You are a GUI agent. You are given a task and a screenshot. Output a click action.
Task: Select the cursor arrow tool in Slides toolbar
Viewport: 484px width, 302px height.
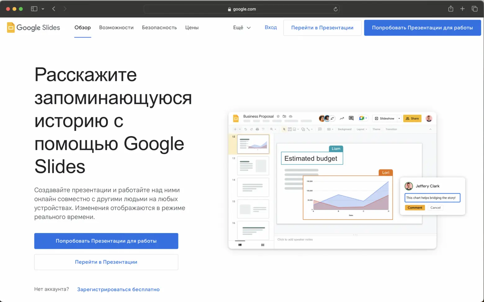click(x=284, y=129)
